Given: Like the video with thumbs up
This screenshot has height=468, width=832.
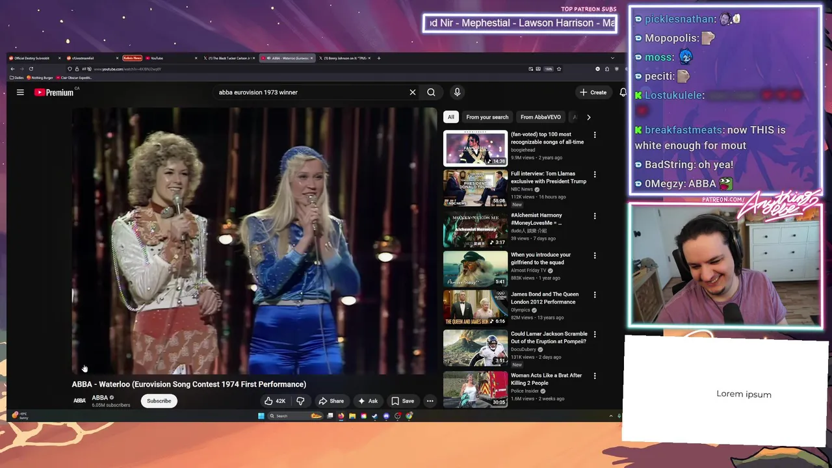Looking at the screenshot, I should click(274, 401).
